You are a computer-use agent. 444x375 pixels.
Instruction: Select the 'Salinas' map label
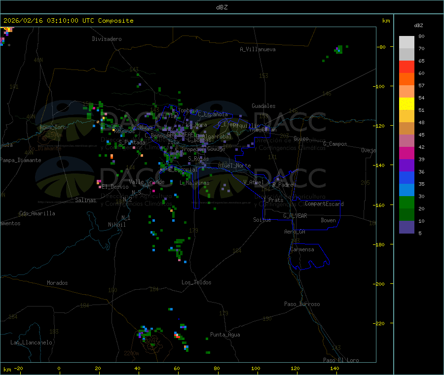pyautogui.click(x=85, y=200)
